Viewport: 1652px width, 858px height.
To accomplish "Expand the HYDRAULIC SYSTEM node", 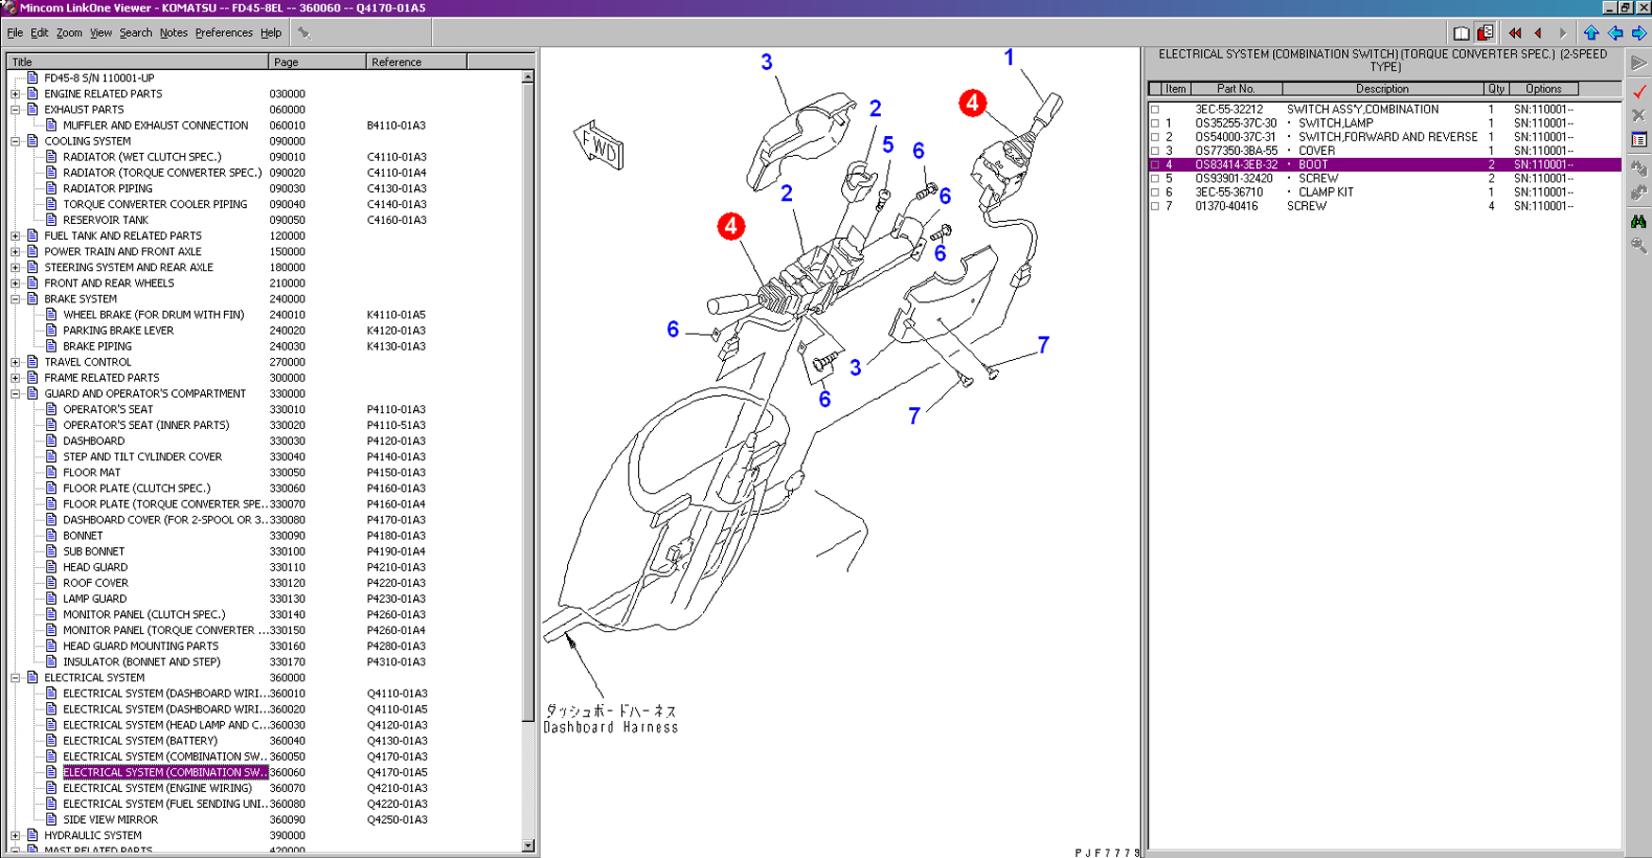I will (15, 836).
